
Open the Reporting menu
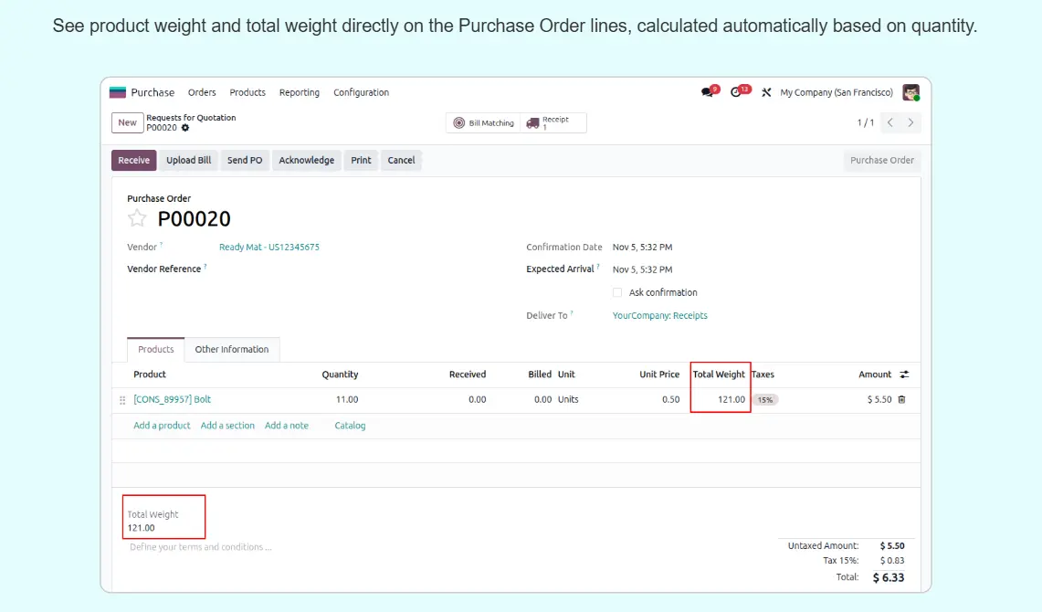(x=299, y=92)
